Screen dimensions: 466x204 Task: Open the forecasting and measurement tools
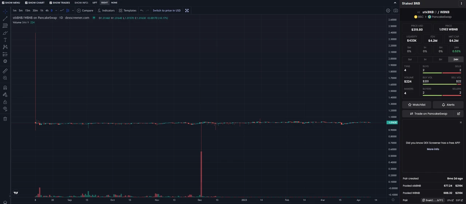(5, 54)
